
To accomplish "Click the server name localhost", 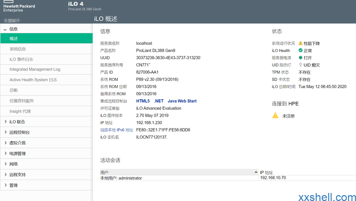I will tap(144, 43).
